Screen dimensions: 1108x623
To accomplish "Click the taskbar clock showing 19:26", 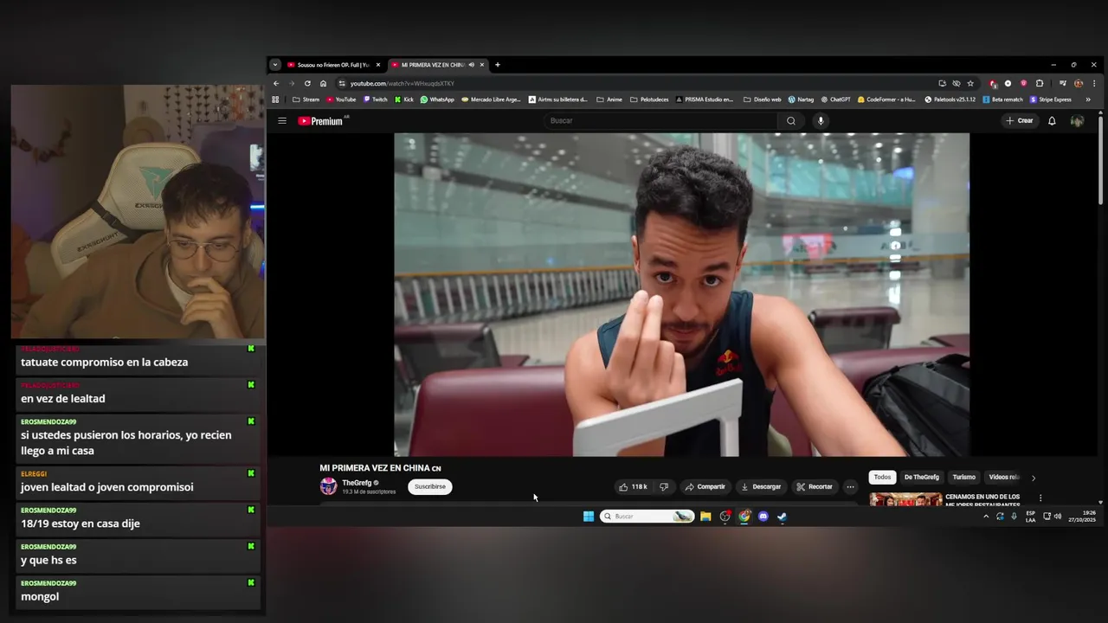I will click(1082, 517).
